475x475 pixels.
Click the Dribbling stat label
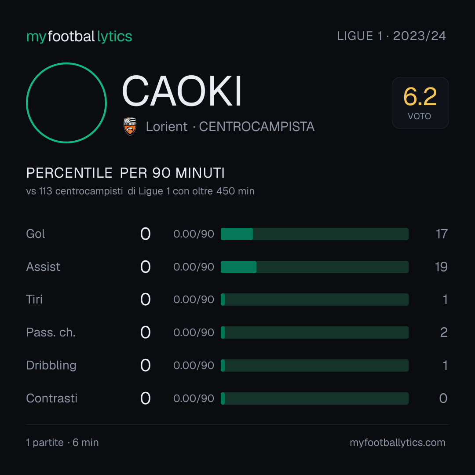tap(51, 365)
